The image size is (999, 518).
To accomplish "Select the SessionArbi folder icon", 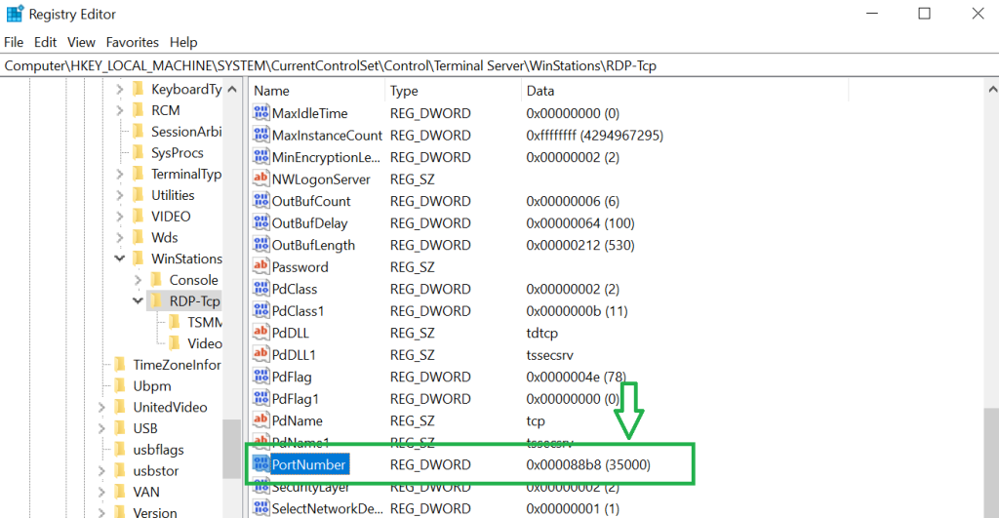I will click(x=139, y=132).
